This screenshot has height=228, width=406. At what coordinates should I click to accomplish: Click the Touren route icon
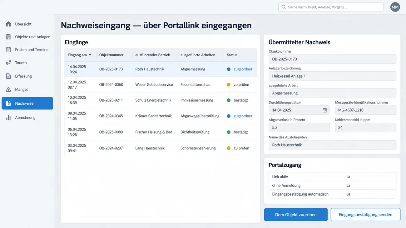pyautogui.click(x=8, y=63)
